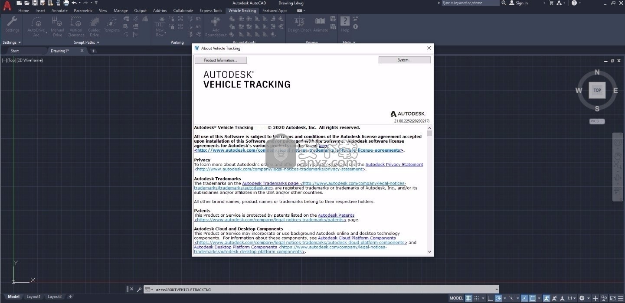Toggle Ortho mode in status bar
This screenshot has width=625, height=303.
coord(490,298)
